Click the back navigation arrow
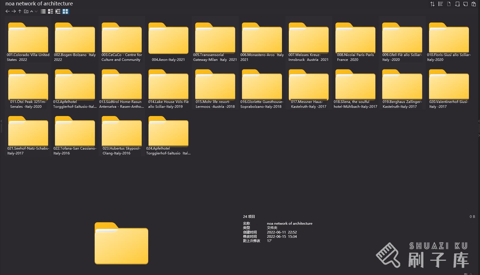The image size is (480, 275). coord(8,11)
